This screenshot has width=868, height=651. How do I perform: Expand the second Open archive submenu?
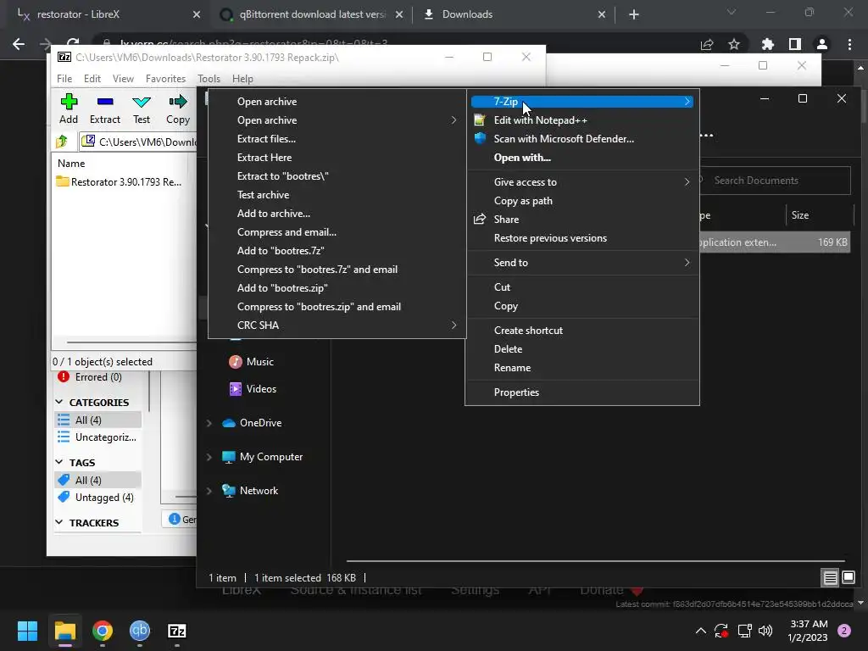pos(454,120)
